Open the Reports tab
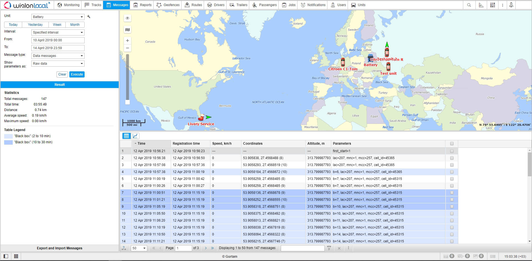The width and height of the screenshot is (532, 261). [x=142, y=5]
